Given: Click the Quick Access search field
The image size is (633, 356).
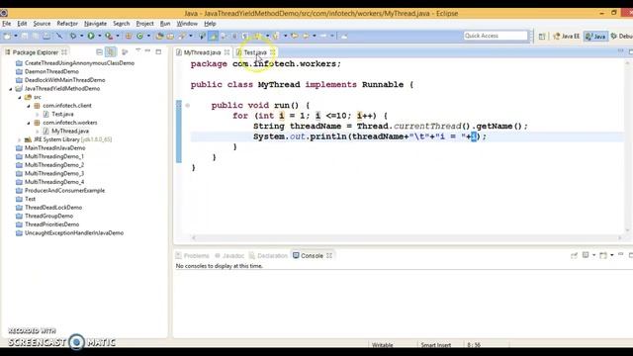Looking at the screenshot, I should point(496,36).
